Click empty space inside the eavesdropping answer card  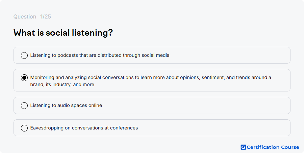tap(213, 128)
